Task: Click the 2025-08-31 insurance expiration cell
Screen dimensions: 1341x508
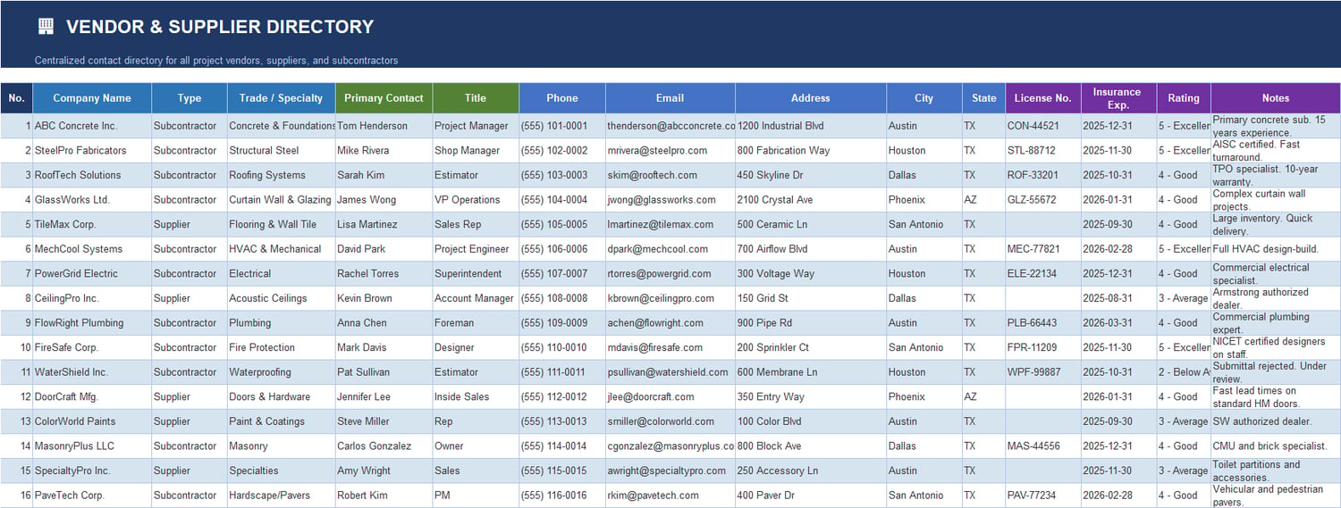Action: 1118,298
